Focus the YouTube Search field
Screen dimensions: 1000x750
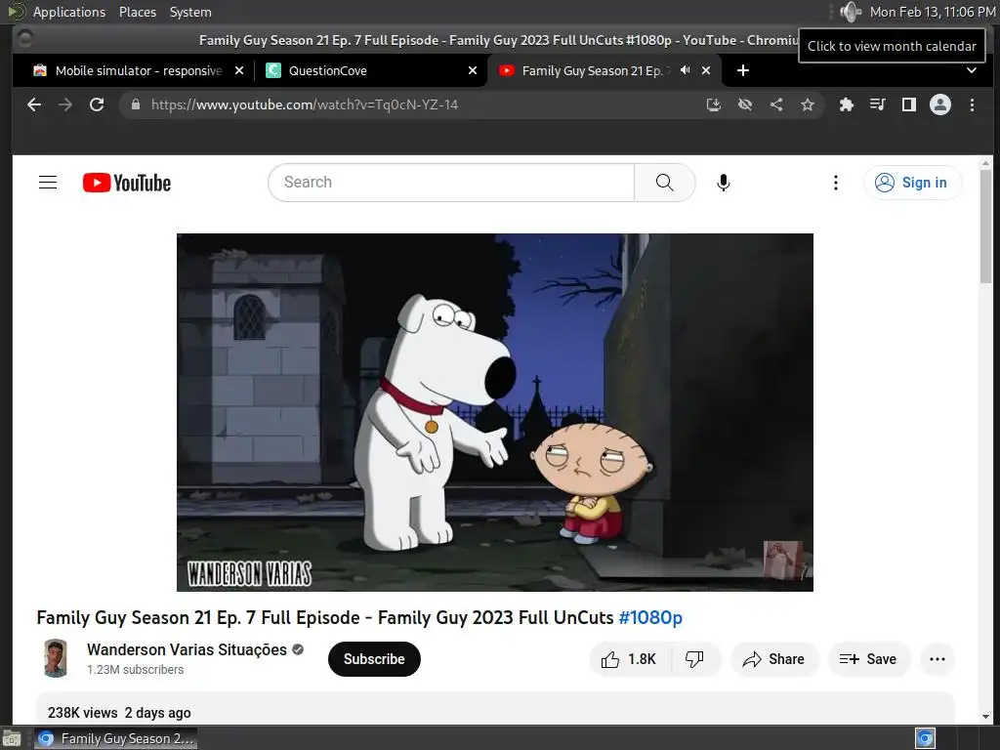(451, 183)
